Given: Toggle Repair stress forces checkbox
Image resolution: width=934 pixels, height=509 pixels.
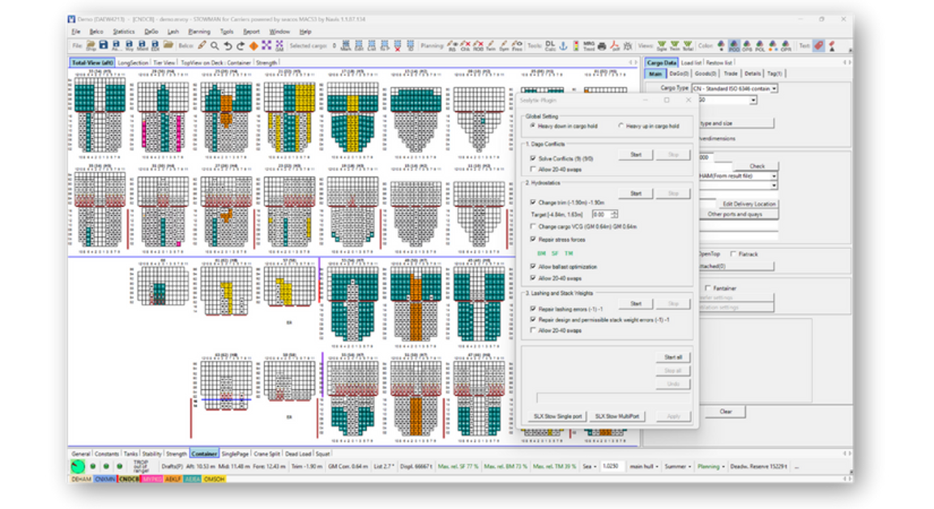Looking at the screenshot, I should pyautogui.click(x=532, y=240).
